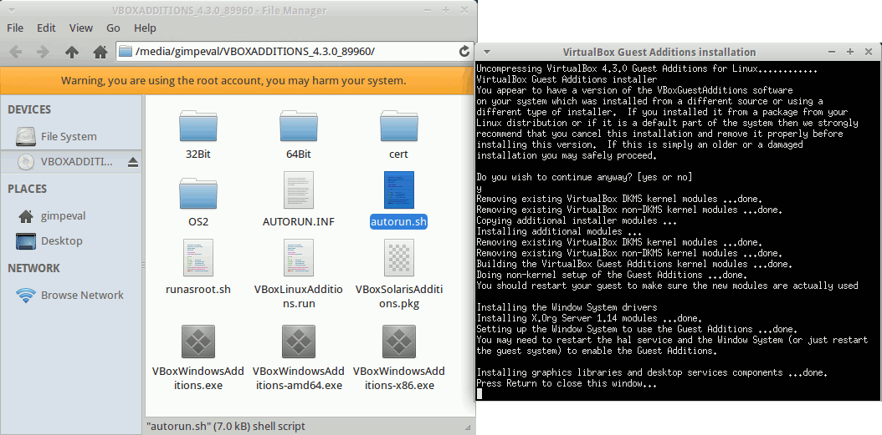Click the root account warning banner
Image resolution: width=882 pixels, height=435 pixels.
[x=238, y=80]
